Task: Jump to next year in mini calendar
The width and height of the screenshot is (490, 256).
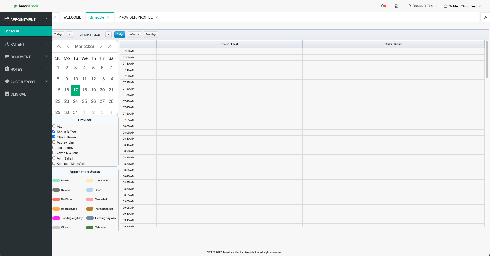Action: [110, 46]
